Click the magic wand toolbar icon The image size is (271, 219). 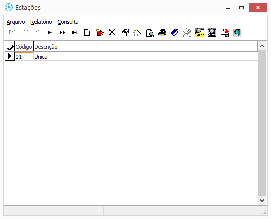(x=137, y=32)
